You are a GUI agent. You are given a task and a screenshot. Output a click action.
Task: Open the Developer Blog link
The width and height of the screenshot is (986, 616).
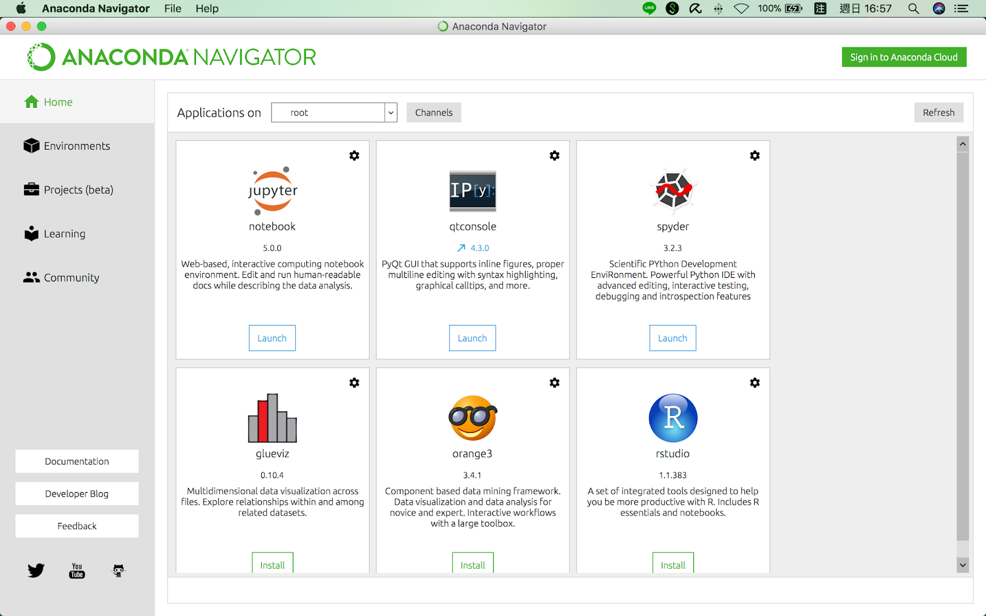77,494
